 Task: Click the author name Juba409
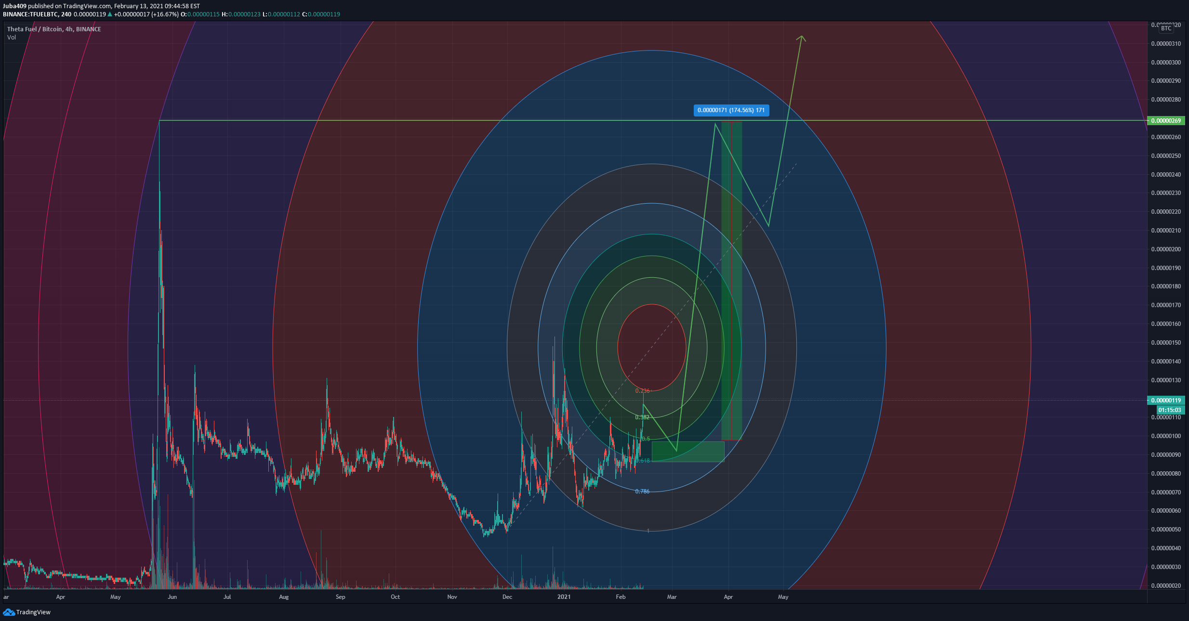point(14,6)
